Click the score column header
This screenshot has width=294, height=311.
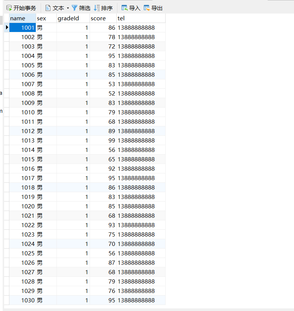click(x=103, y=18)
